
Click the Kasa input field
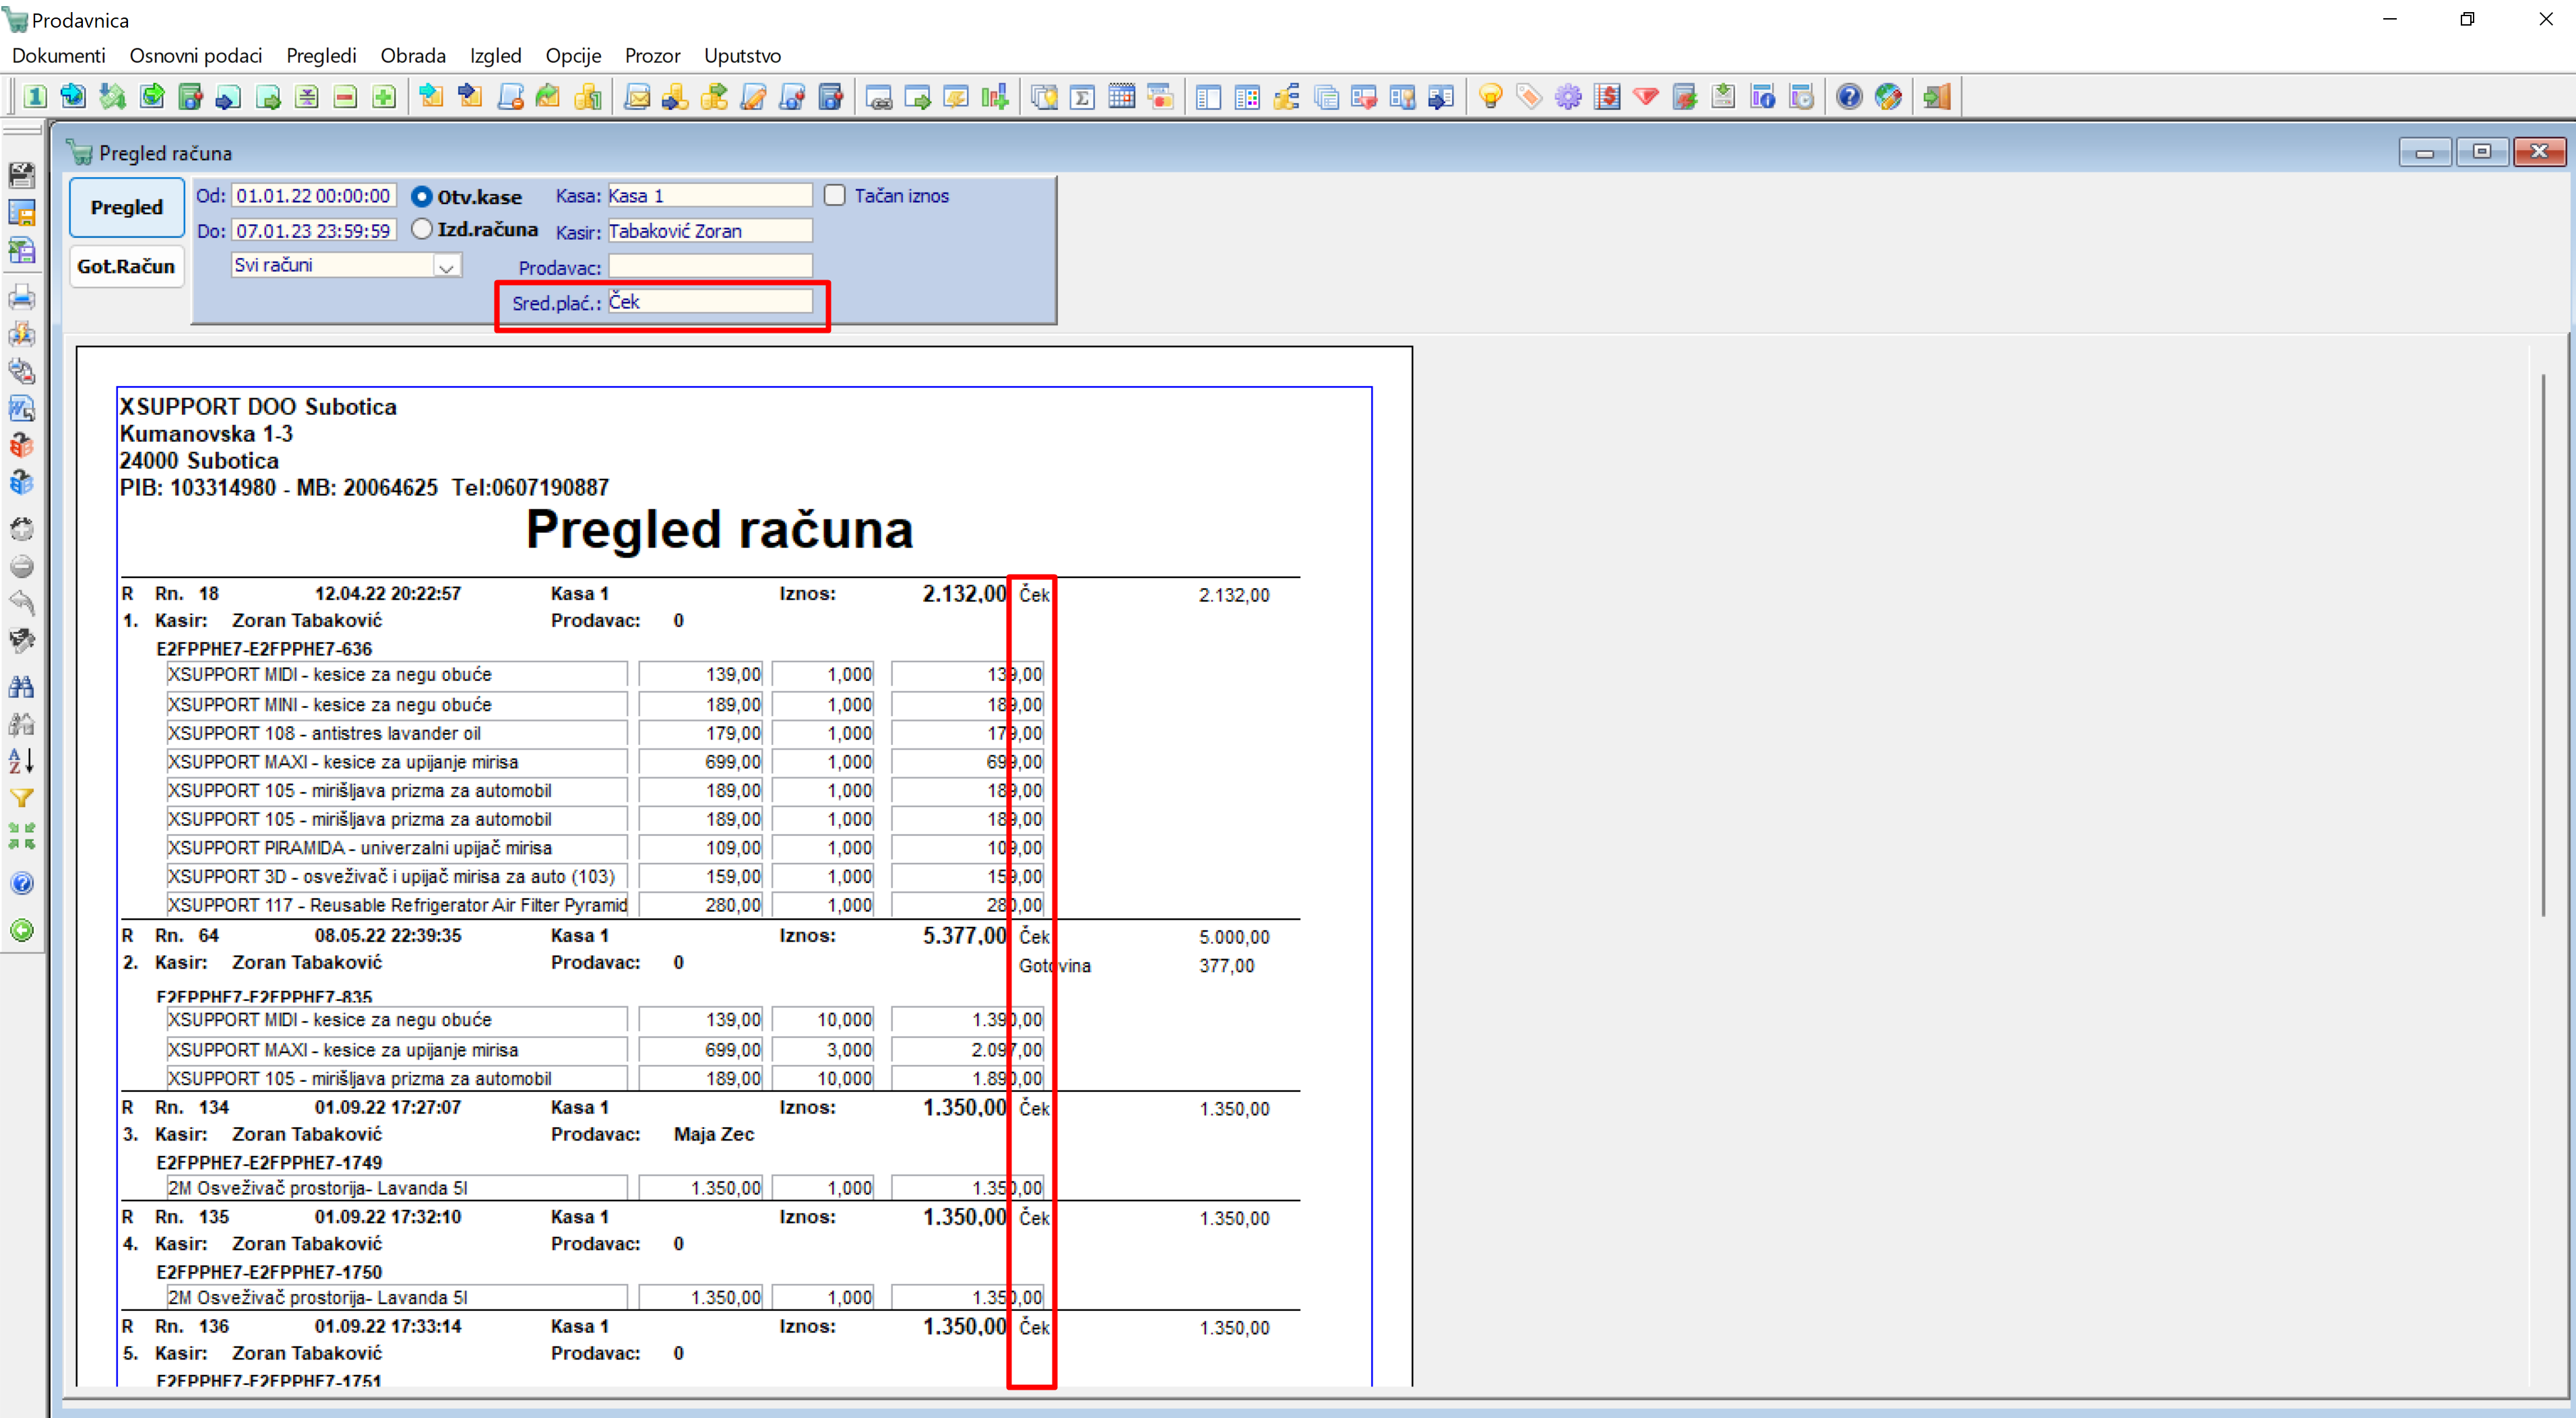(x=709, y=196)
